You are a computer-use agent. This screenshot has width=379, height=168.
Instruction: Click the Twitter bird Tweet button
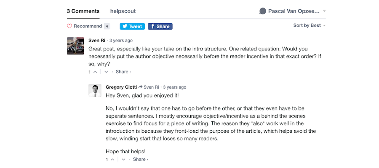[x=132, y=26]
